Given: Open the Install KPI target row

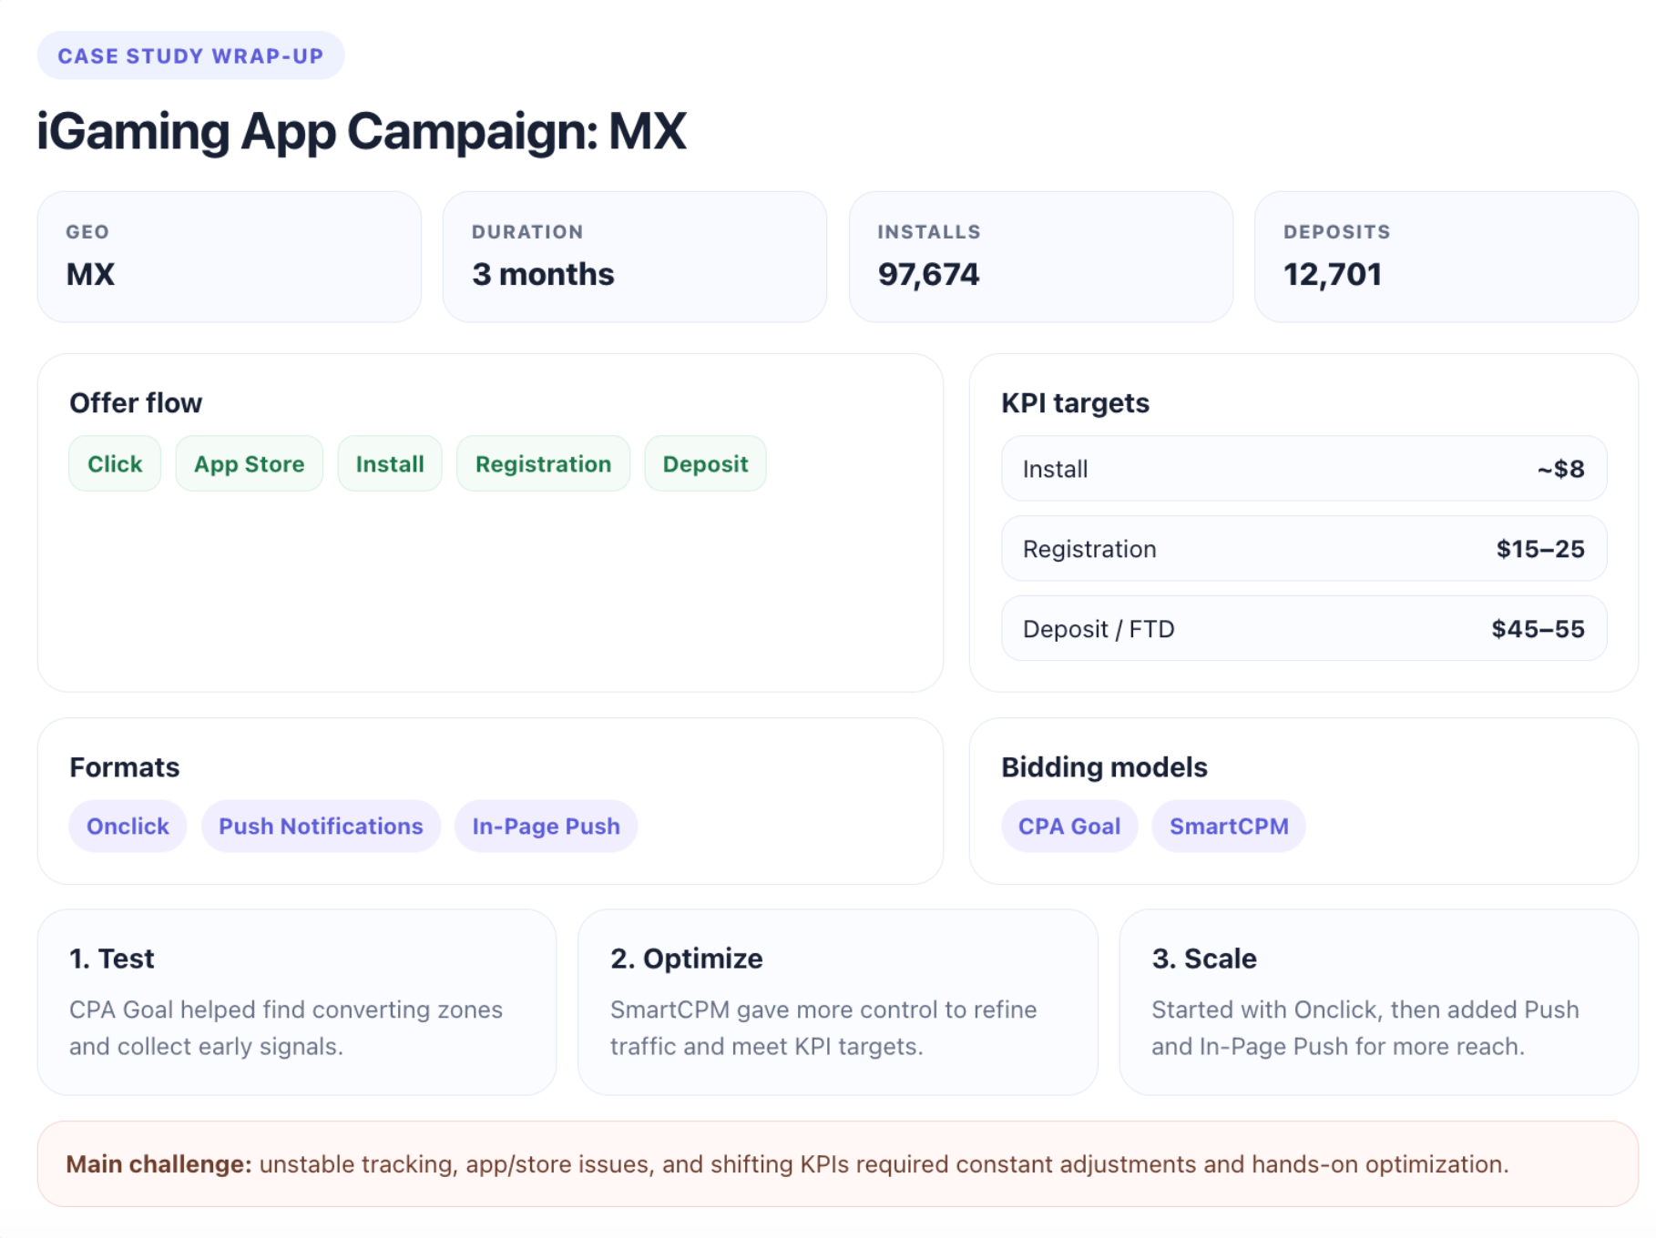Looking at the screenshot, I should [1303, 469].
